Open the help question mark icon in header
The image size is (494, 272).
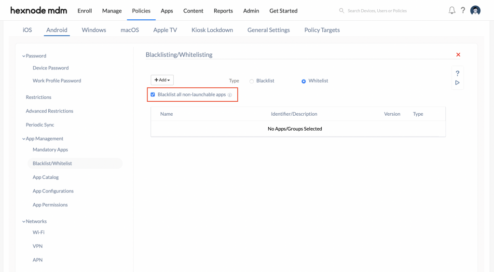tap(463, 11)
